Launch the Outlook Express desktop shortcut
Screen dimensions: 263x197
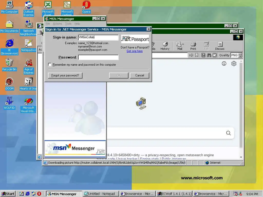tap(29, 9)
